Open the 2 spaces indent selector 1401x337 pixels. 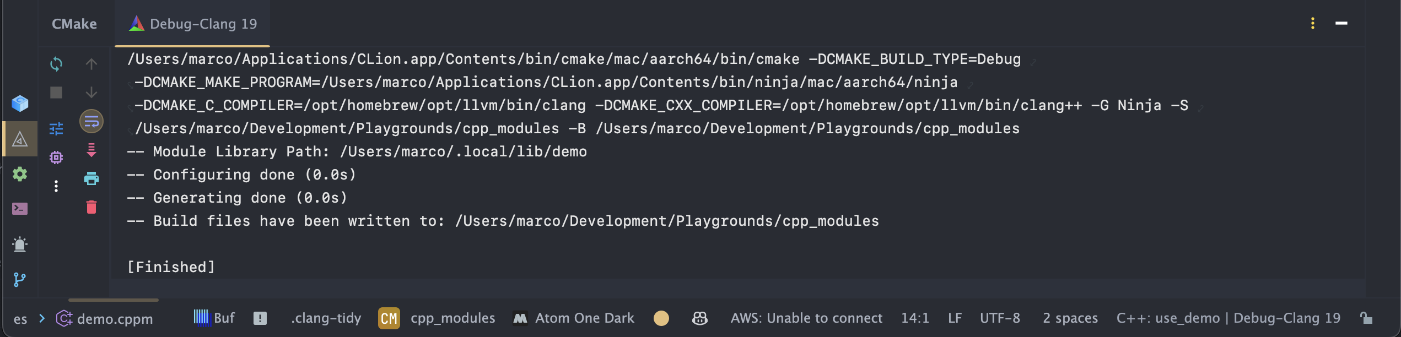[1070, 318]
